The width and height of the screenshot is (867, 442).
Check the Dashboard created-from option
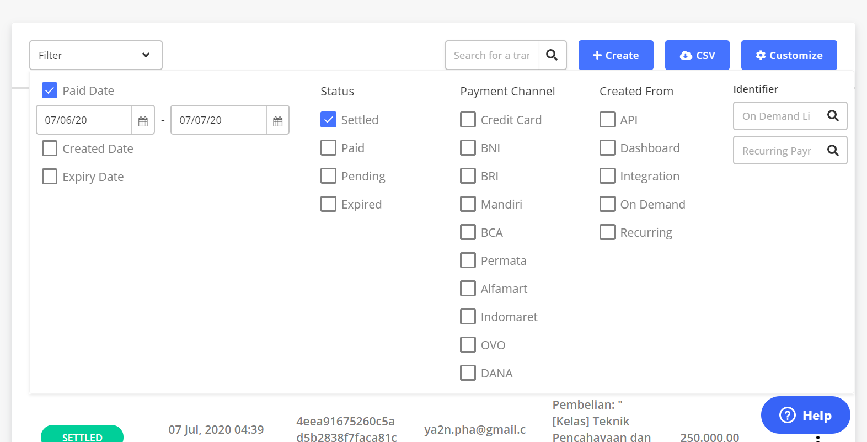click(607, 148)
